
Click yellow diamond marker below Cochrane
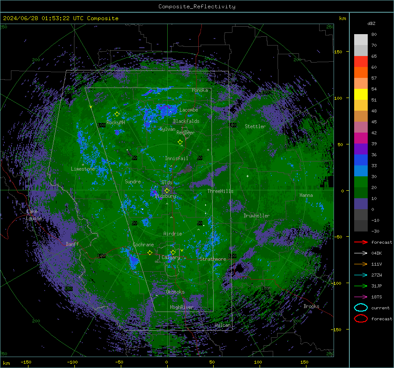tap(150, 252)
